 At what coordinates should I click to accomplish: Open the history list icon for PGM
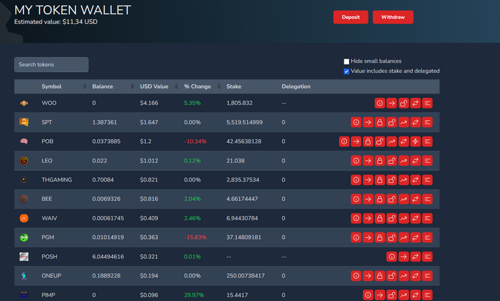[x=427, y=238]
